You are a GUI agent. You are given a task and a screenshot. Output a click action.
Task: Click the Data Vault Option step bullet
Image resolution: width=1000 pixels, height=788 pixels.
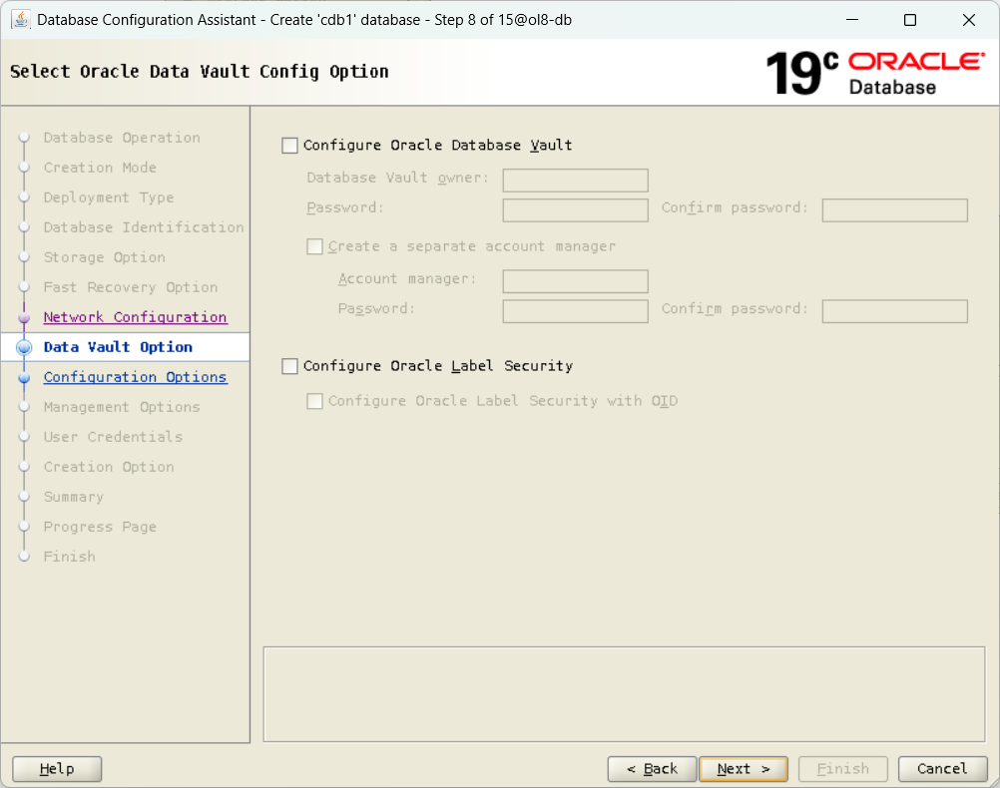pos(24,347)
